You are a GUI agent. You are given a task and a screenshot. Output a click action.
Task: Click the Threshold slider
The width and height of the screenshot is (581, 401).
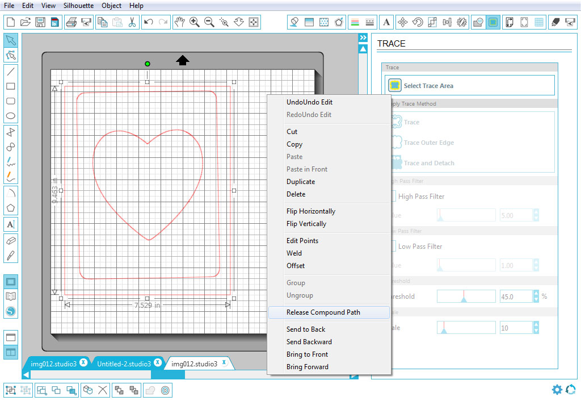[x=466, y=296]
